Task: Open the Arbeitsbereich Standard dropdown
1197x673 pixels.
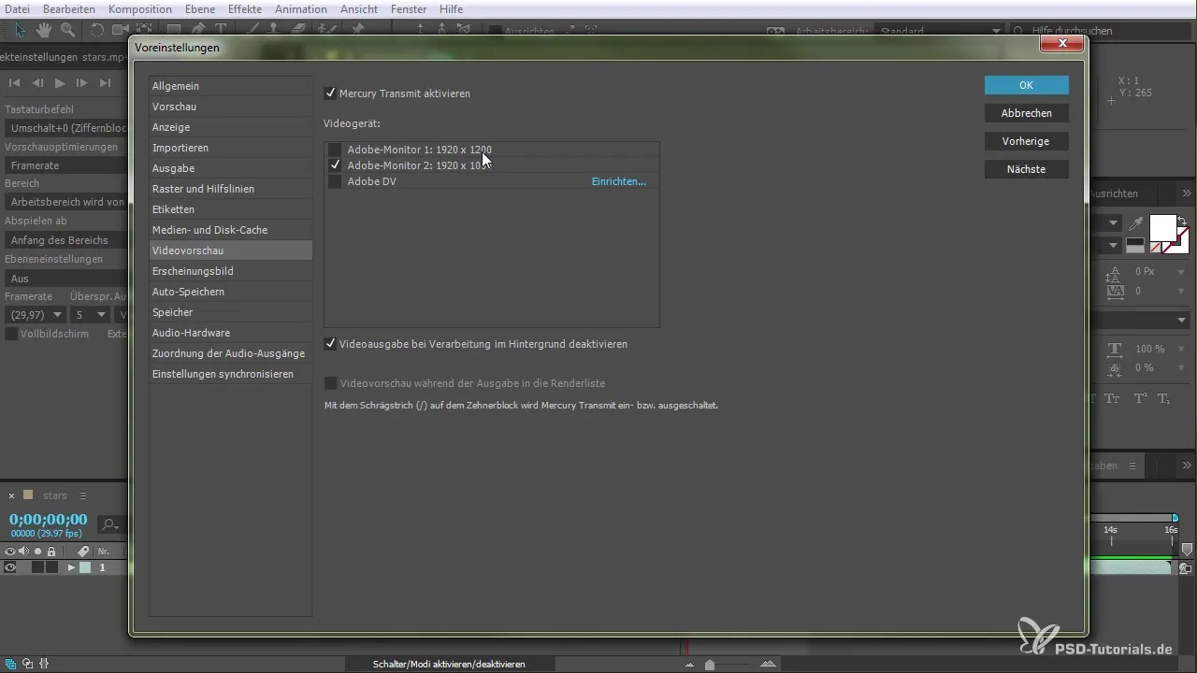Action: point(940,31)
